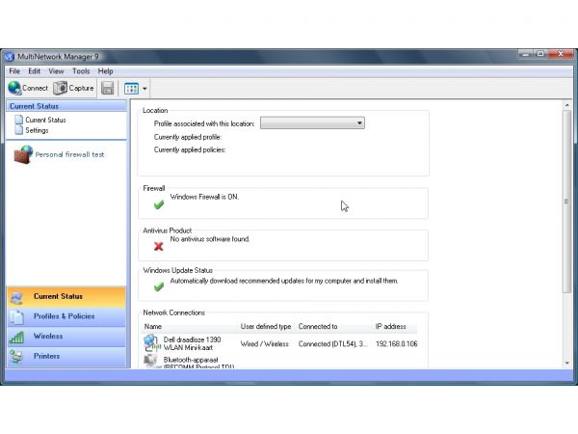This screenshot has width=578, height=434.
Task: Click Current Status panel header
Action: tap(66, 106)
